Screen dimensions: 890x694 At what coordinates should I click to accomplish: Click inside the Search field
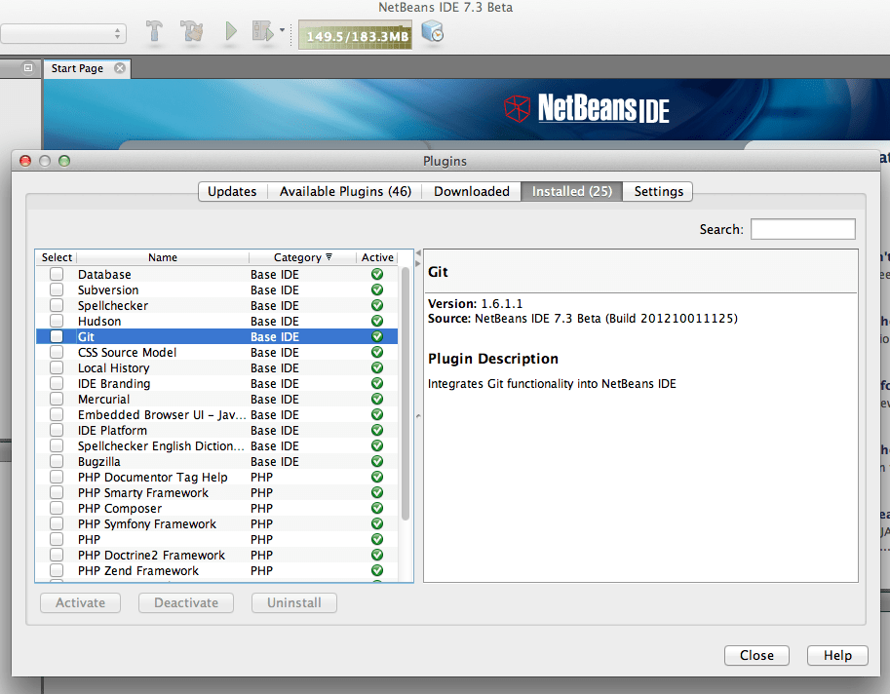click(x=802, y=228)
